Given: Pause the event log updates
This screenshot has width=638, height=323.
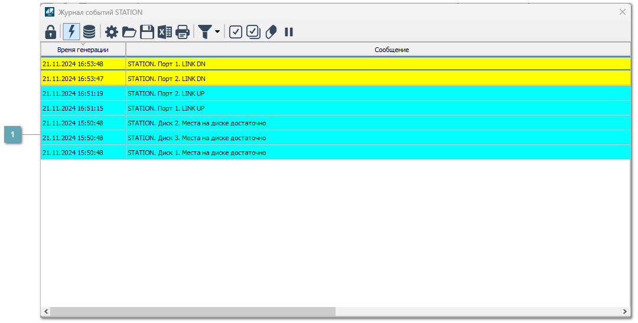Looking at the screenshot, I should (x=289, y=32).
